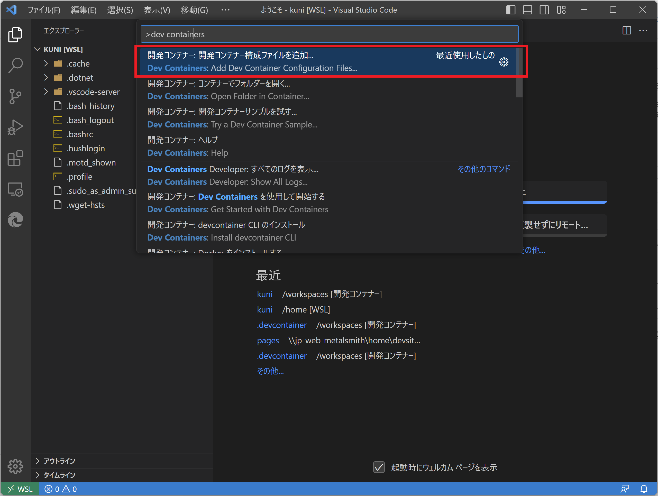Image resolution: width=658 pixels, height=496 pixels.
Task: Click the WSL remote indicator in status bar
Action: click(20, 489)
